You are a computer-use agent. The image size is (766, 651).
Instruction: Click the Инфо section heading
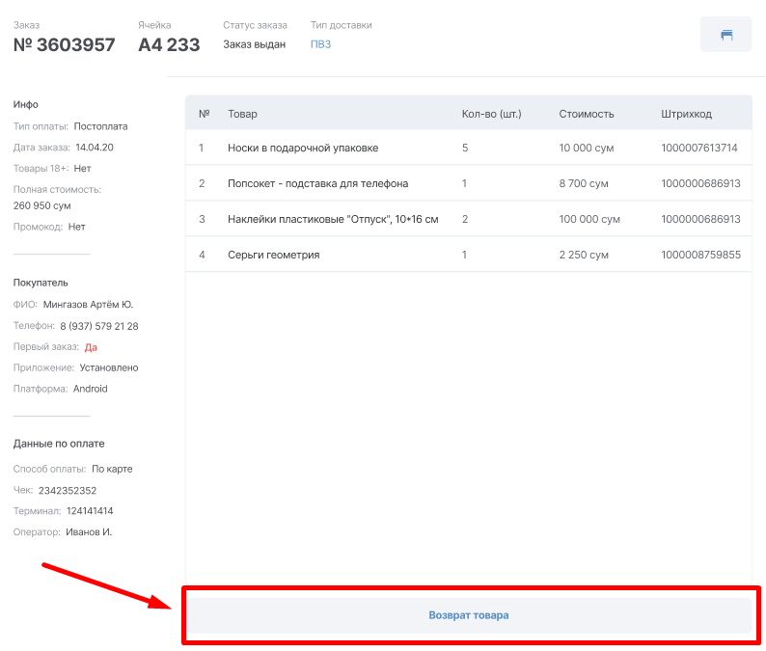coord(25,104)
